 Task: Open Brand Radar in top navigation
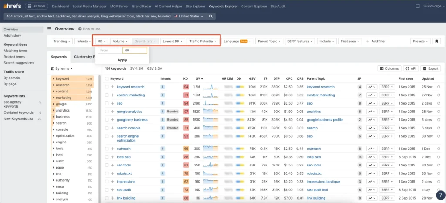[x=142, y=6]
